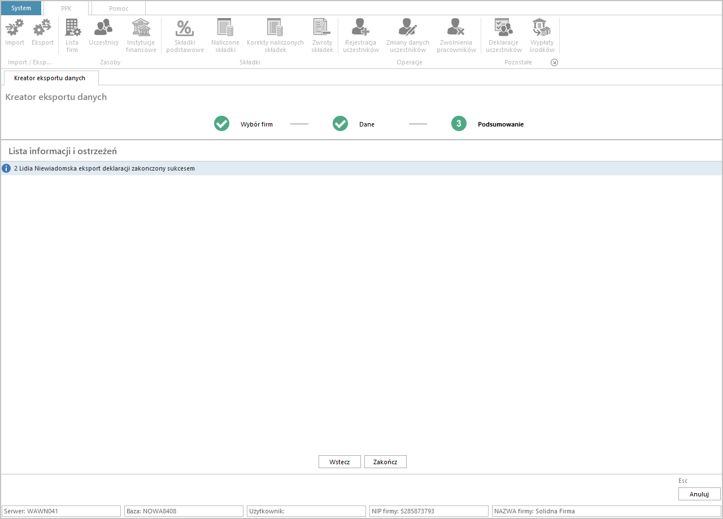723x519 pixels.
Task: Click the Dane wizard step checkmark
Action: (x=340, y=124)
